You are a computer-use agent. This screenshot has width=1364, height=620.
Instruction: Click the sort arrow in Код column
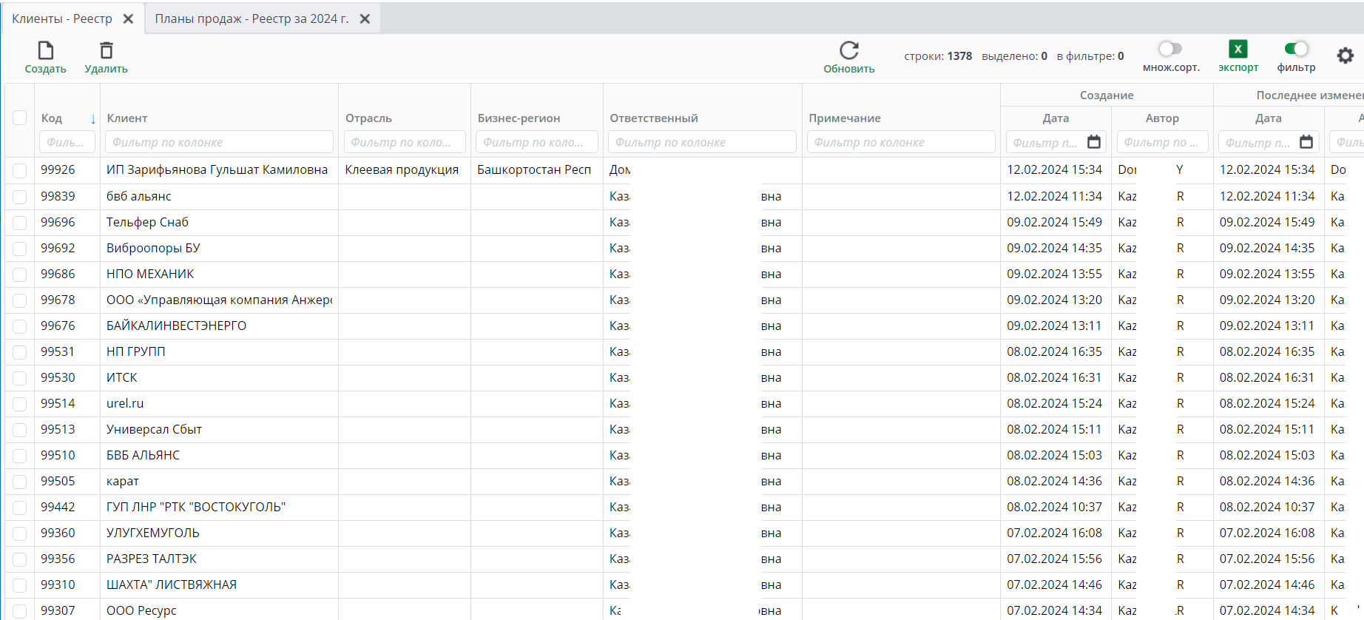(x=93, y=119)
